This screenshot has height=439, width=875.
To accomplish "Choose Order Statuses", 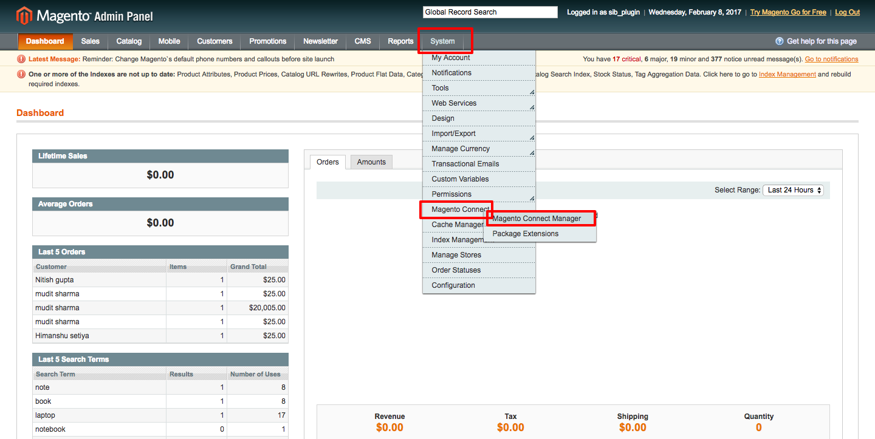I will coord(479,270).
